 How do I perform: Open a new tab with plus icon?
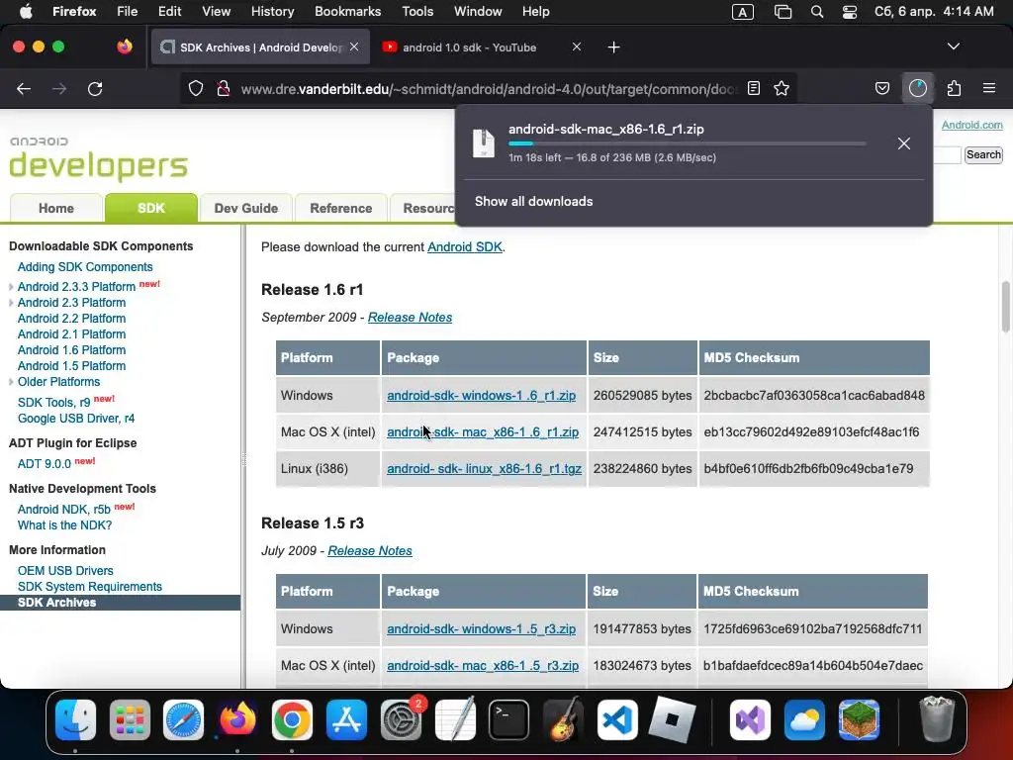tap(613, 47)
